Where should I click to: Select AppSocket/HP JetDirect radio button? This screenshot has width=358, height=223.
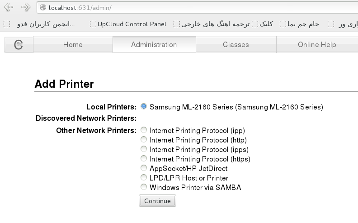point(144,168)
